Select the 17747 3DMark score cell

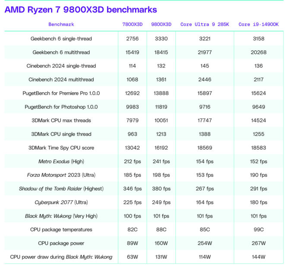click(x=204, y=121)
